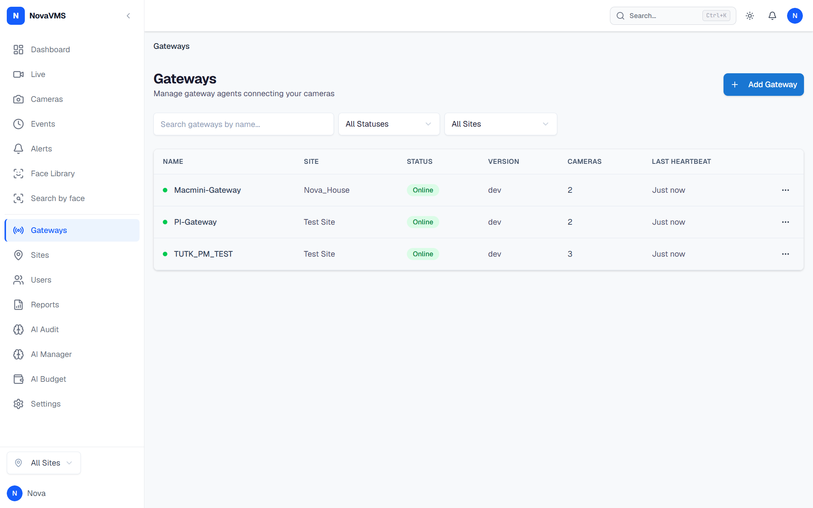813x508 pixels.
Task: Select PI-Gateway name
Action: pos(195,222)
